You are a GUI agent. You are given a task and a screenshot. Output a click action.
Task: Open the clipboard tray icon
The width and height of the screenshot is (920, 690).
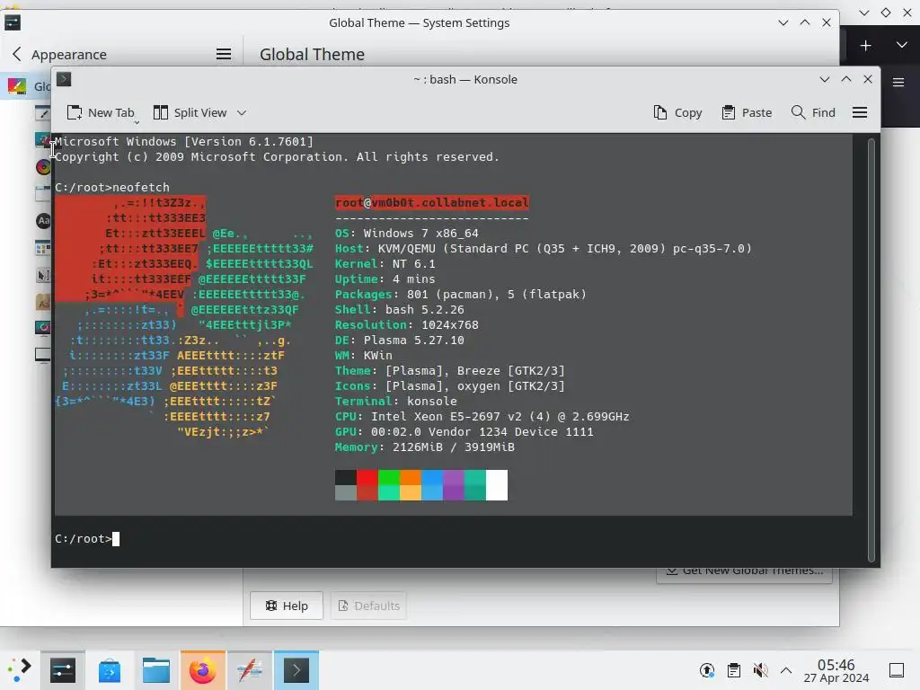(x=733, y=670)
